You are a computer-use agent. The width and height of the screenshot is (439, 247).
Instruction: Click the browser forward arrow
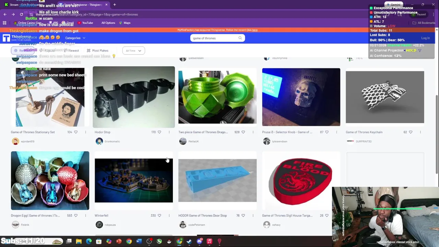(13, 14)
